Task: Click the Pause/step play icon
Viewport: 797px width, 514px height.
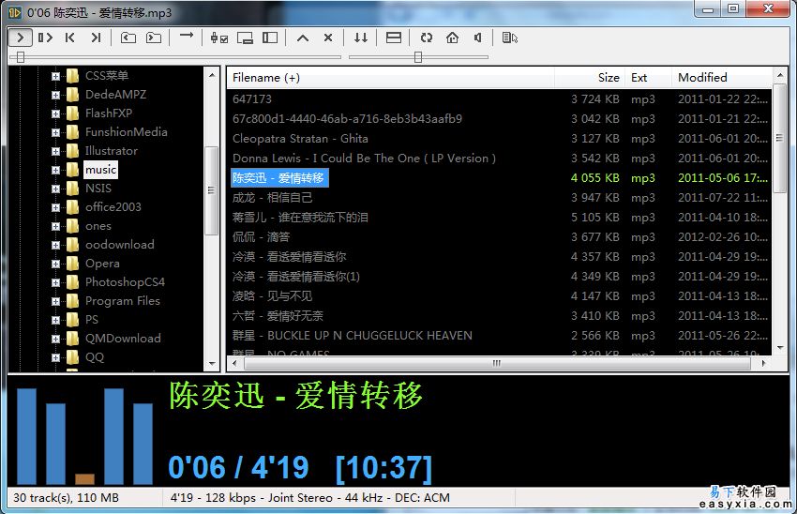Action: click(x=45, y=38)
